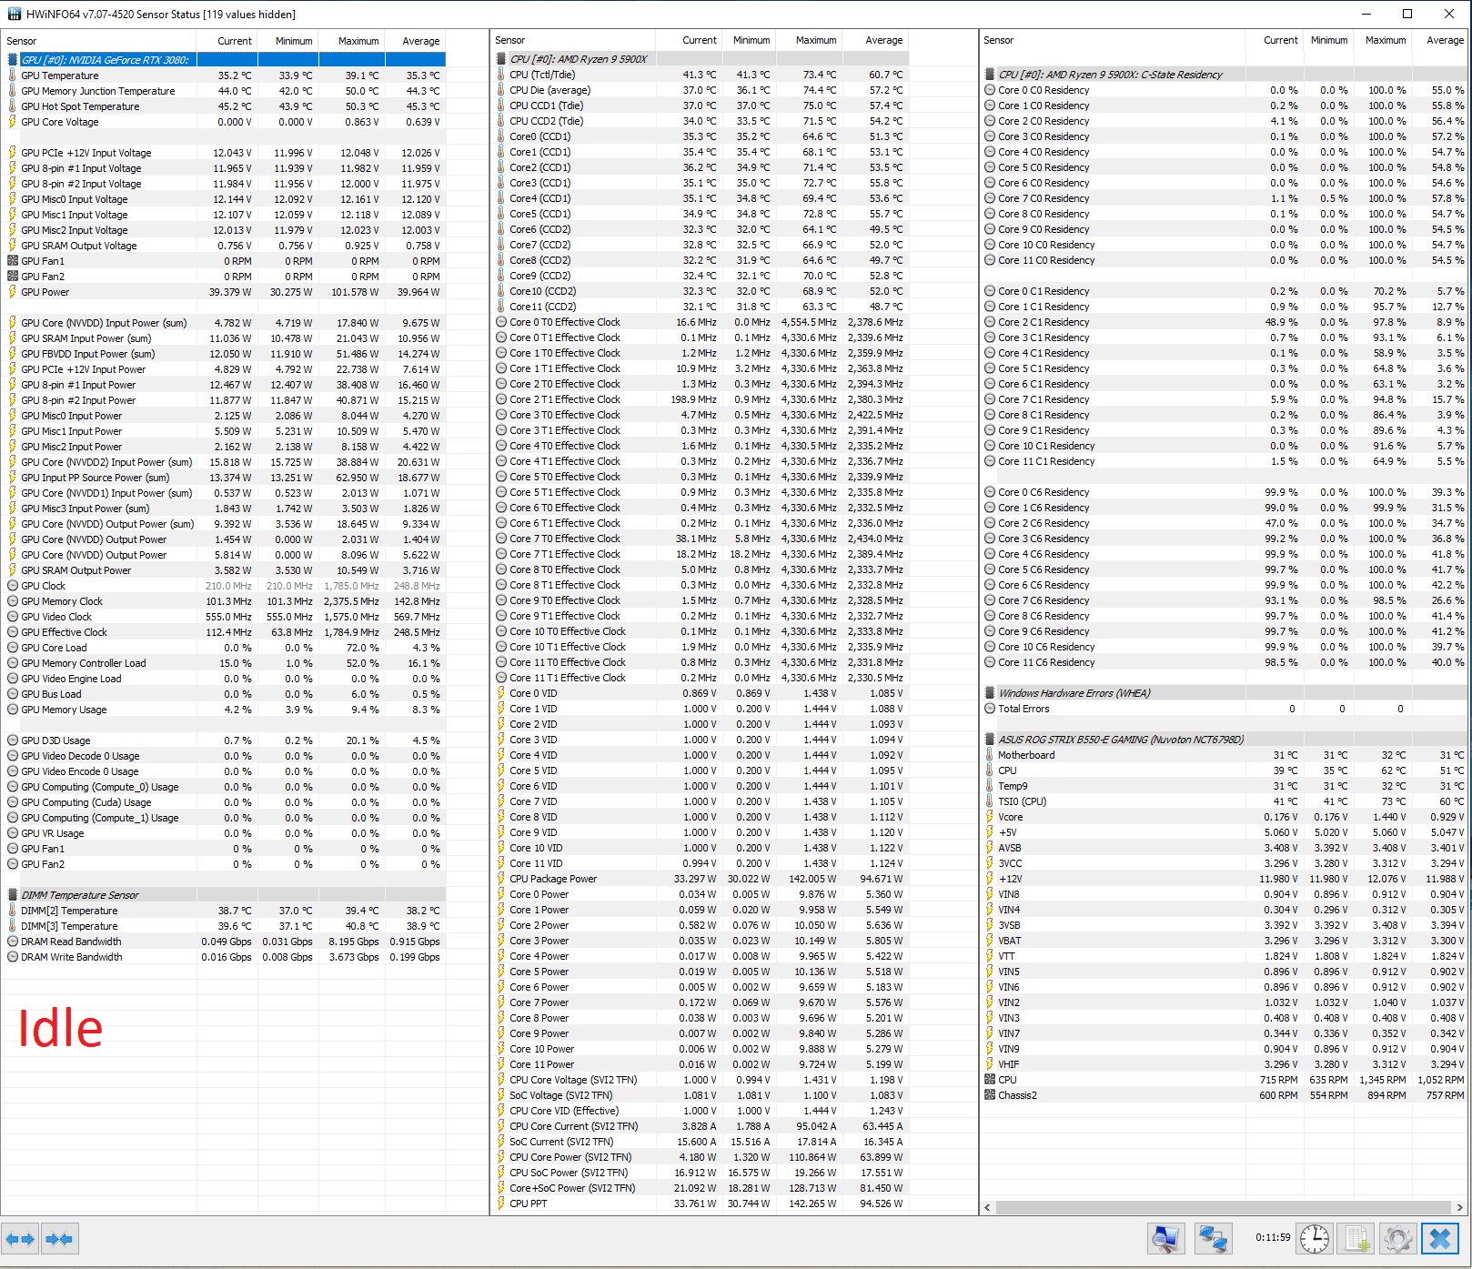Click the Average column header in C-State panel
The image size is (1472, 1269).
(1442, 40)
